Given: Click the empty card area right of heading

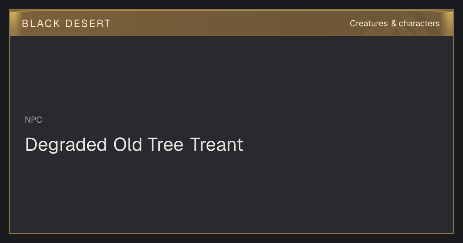Looking at the screenshot, I should (x=347, y=145).
